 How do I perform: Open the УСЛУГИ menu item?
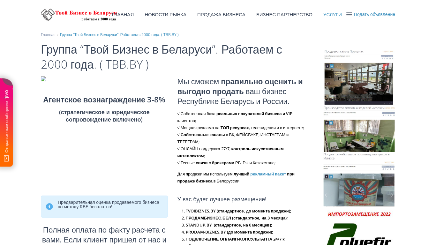pyautogui.click(x=333, y=15)
